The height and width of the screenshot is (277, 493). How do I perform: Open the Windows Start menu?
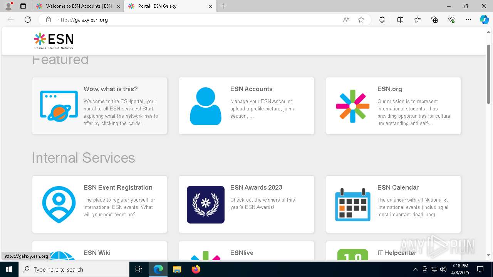9,269
